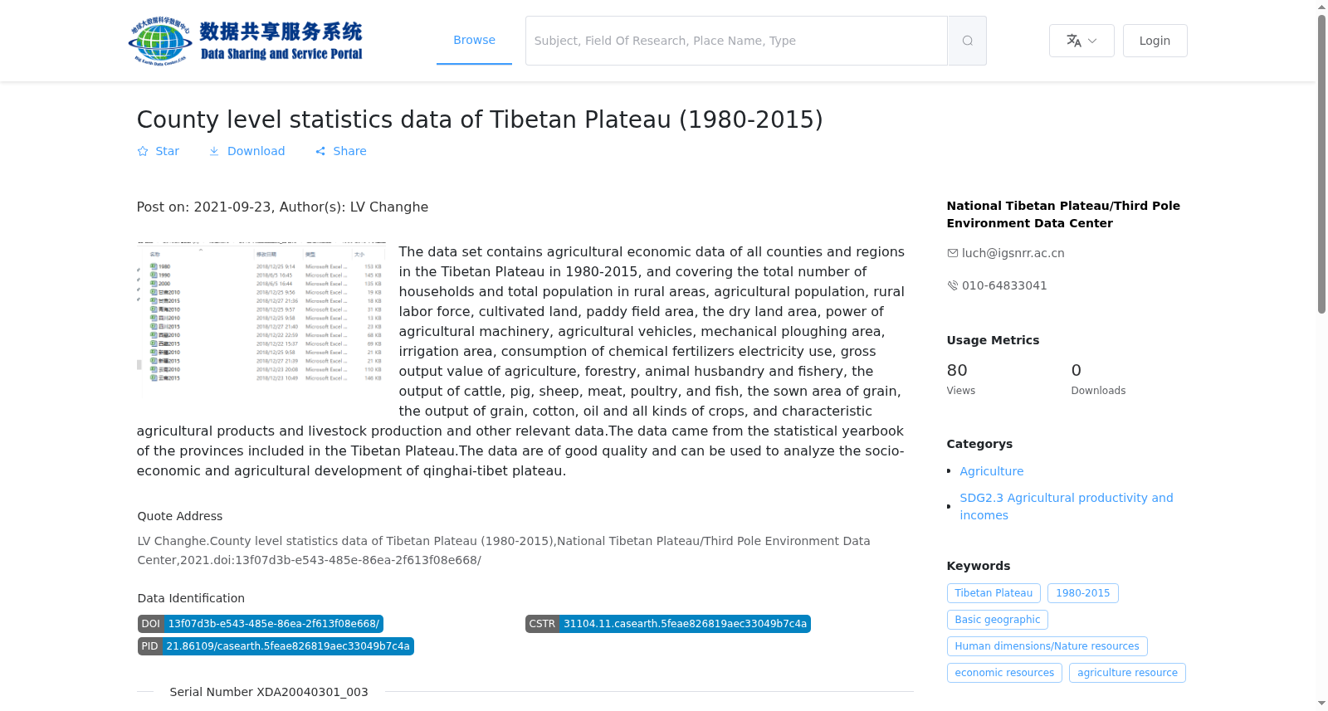
Task: Click the Serial Number XDA20040301_003 text
Action: click(269, 692)
